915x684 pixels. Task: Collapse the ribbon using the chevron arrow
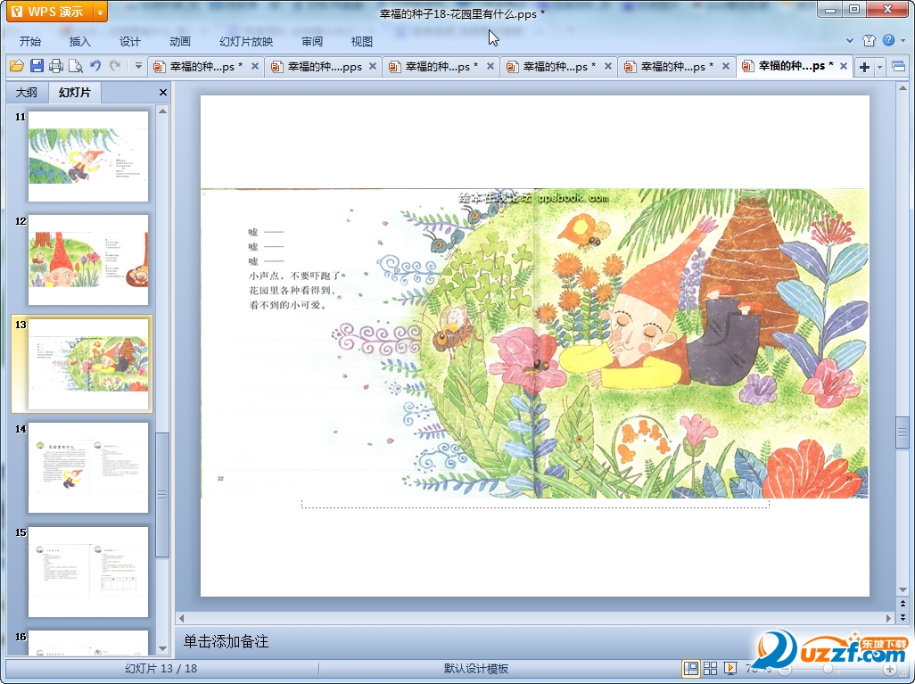pyautogui.click(x=850, y=40)
